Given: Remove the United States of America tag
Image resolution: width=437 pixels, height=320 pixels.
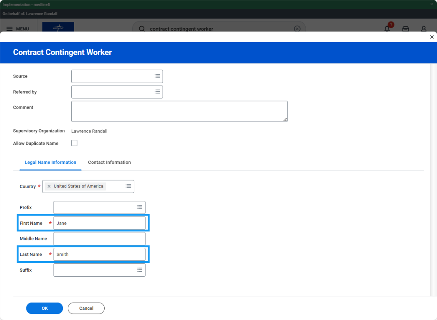Looking at the screenshot, I should [x=49, y=186].
